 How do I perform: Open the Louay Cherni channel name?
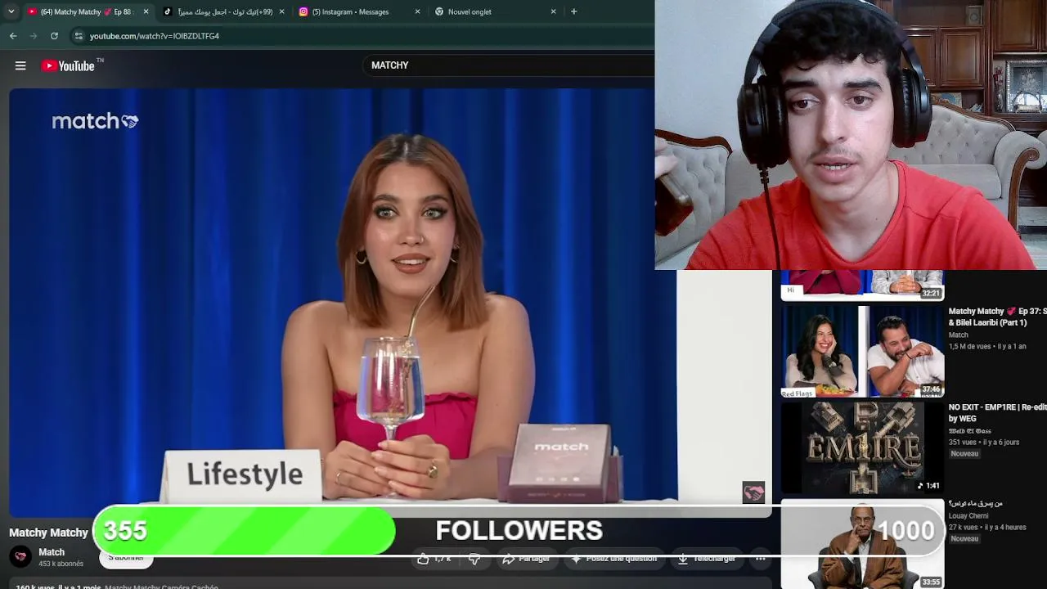click(968, 516)
